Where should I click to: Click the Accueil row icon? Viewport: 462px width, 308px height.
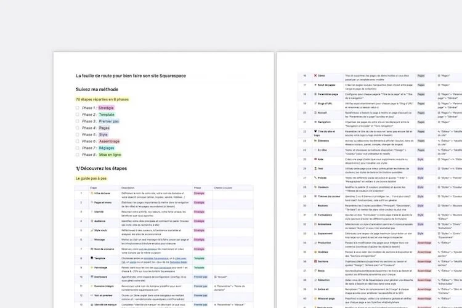click(315, 113)
